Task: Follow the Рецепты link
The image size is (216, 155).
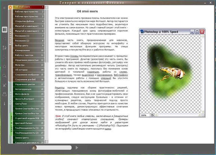Action: 60,88
